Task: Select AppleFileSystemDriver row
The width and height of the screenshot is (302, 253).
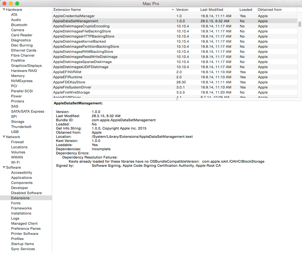Action: click(x=175, y=87)
